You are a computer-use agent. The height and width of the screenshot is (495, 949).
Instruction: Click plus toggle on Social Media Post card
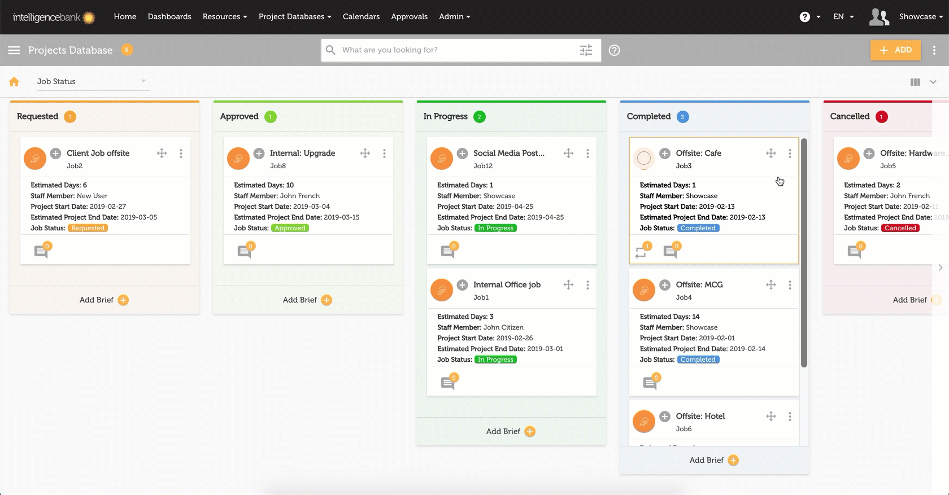(462, 153)
